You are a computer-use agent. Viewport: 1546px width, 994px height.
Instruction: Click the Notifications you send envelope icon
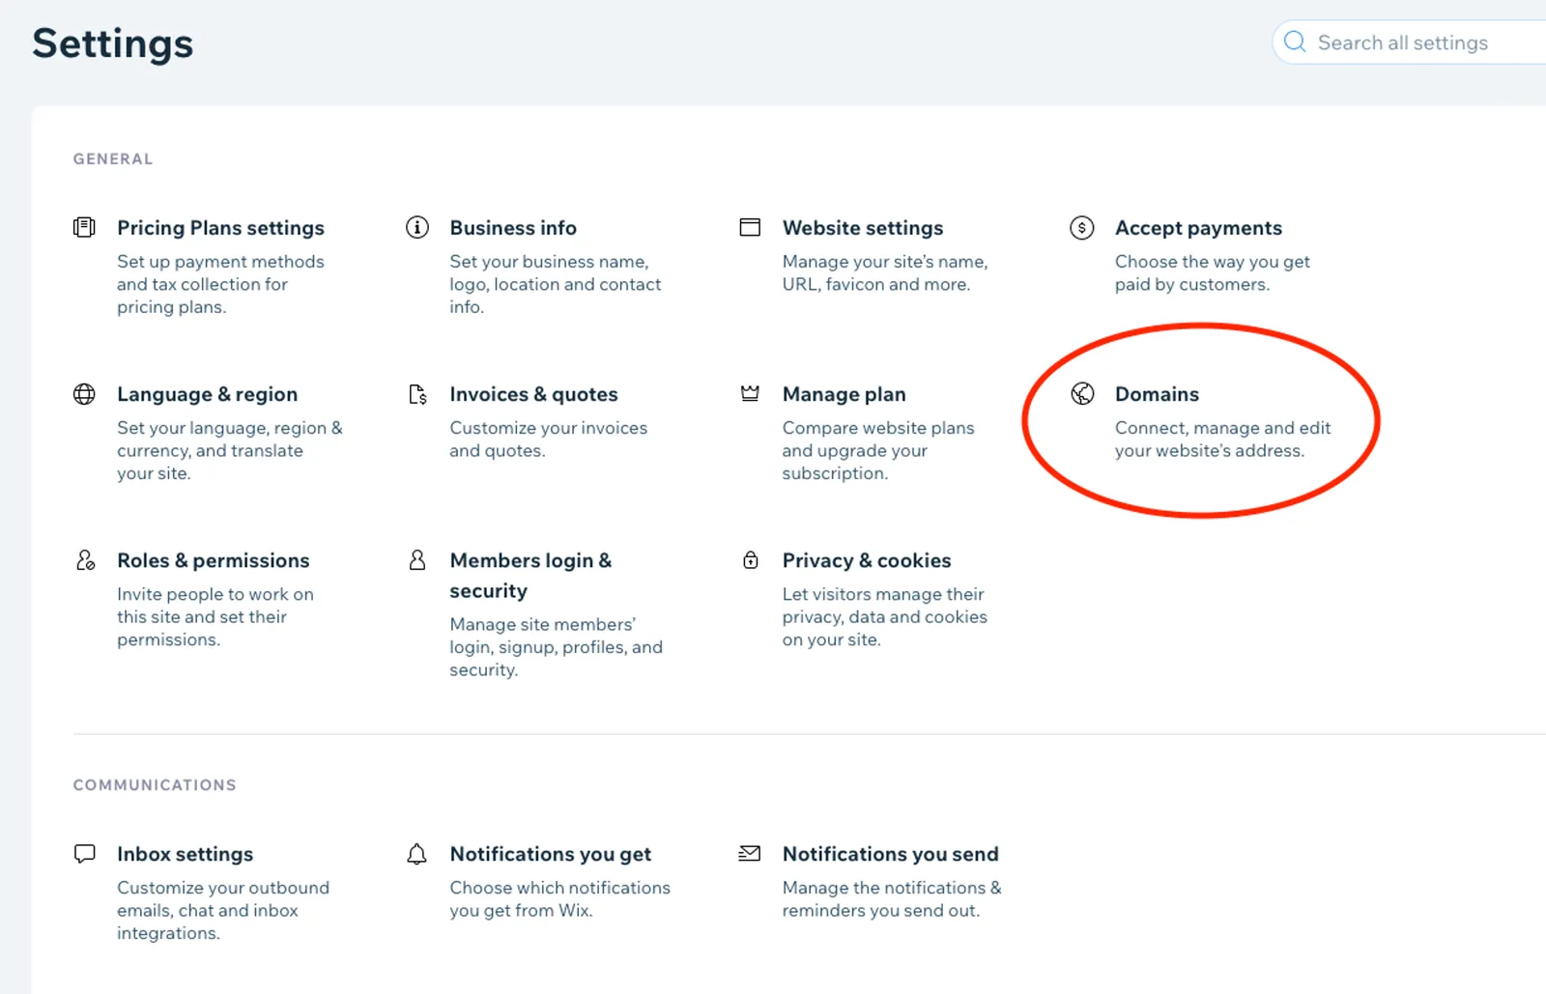coord(750,854)
